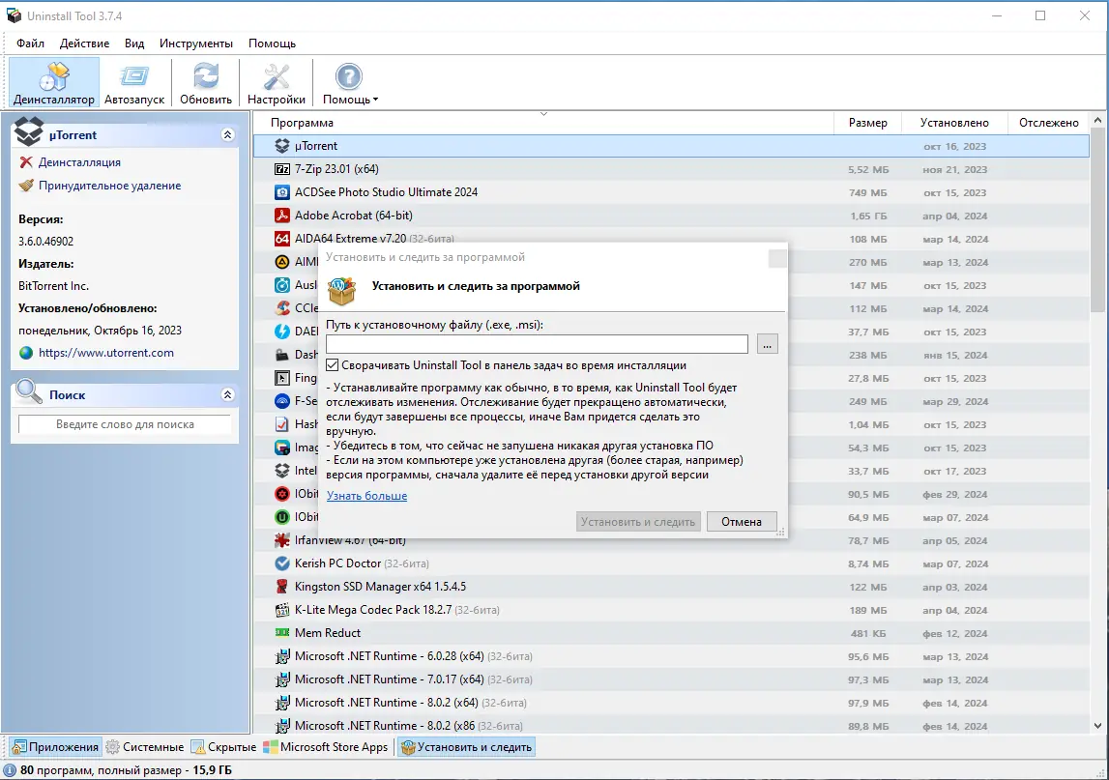Select the Mem Reduct row text
The width and height of the screenshot is (1109, 780).
[328, 633]
